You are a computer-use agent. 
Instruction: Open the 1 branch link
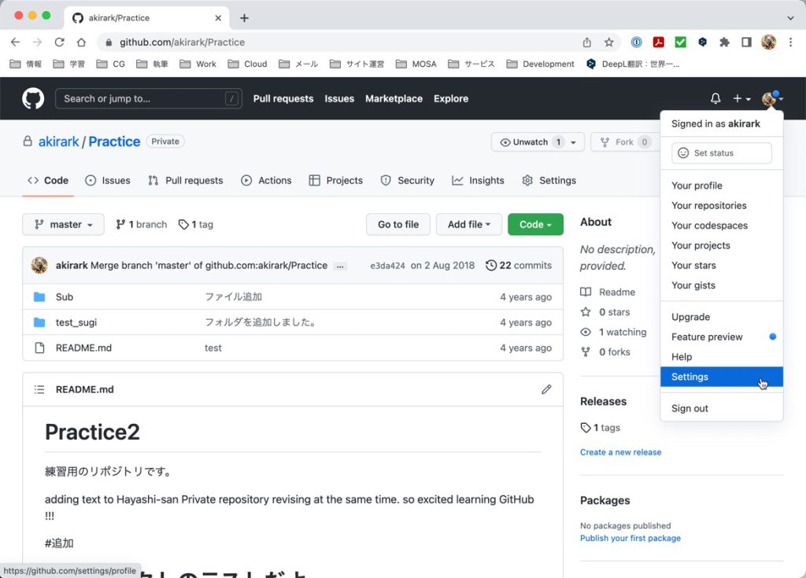coord(142,225)
